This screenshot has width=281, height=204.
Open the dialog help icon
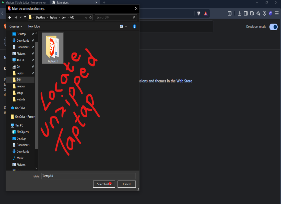point(135,27)
